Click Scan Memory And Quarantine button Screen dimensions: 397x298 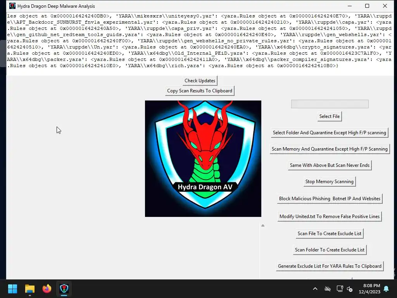330,149
